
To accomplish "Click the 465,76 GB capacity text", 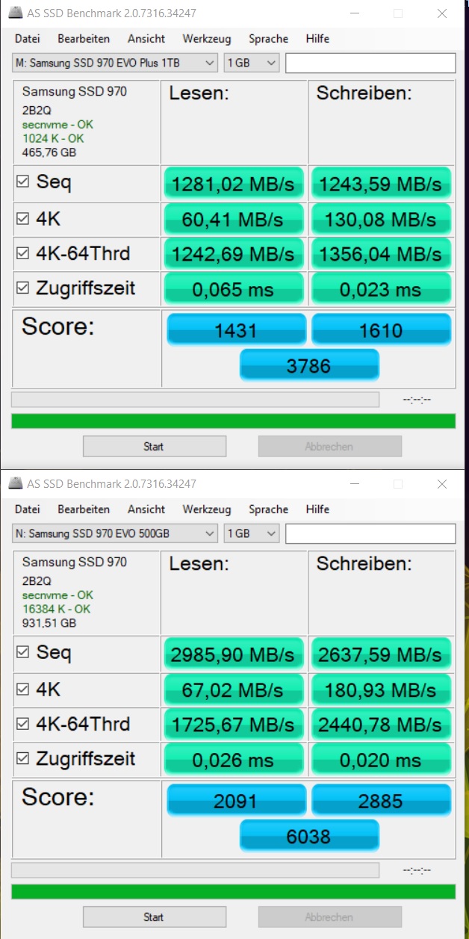I will pyautogui.click(x=49, y=153).
